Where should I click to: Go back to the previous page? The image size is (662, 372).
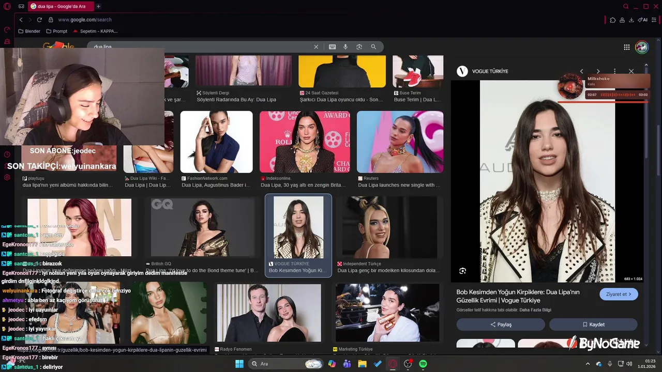click(x=21, y=20)
